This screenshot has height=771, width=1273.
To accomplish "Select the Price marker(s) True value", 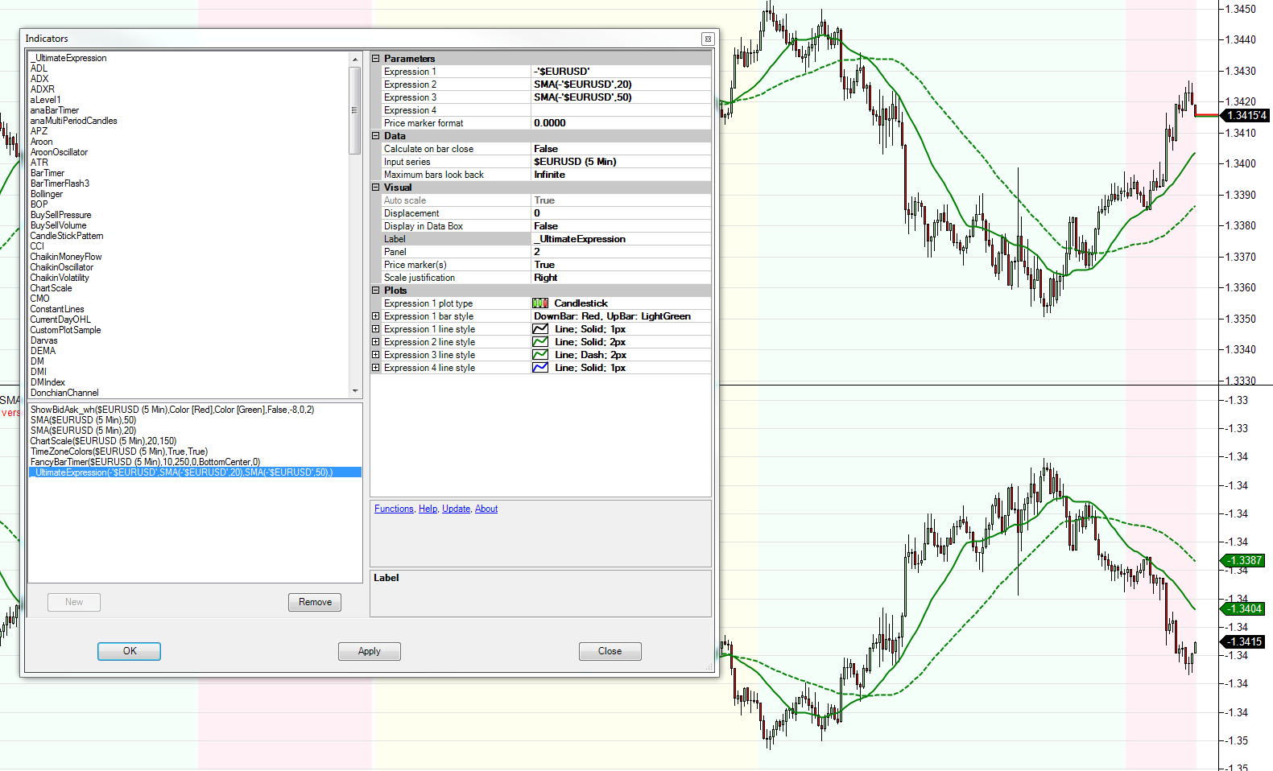I will point(621,265).
